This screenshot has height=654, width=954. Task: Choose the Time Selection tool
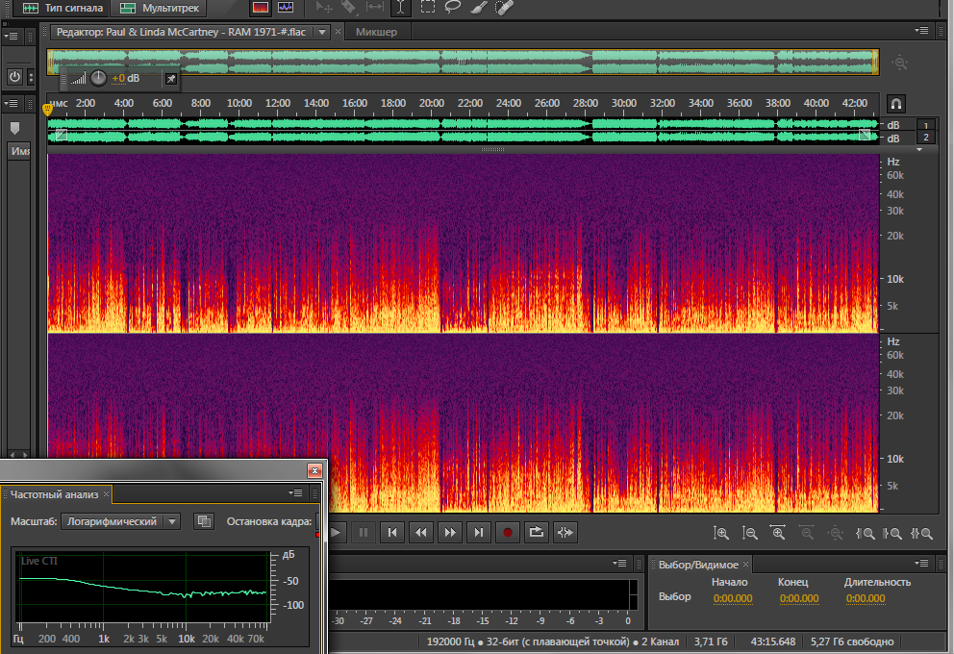pyautogui.click(x=400, y=8)
